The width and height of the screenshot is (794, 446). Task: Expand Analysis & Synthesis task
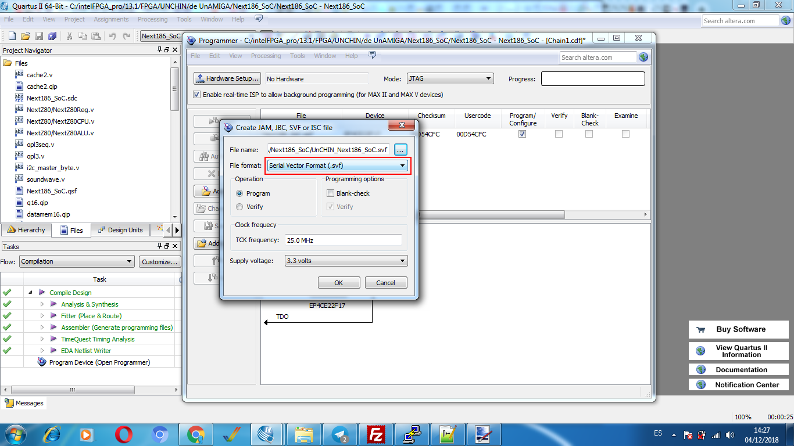click(x=42, y=304)
